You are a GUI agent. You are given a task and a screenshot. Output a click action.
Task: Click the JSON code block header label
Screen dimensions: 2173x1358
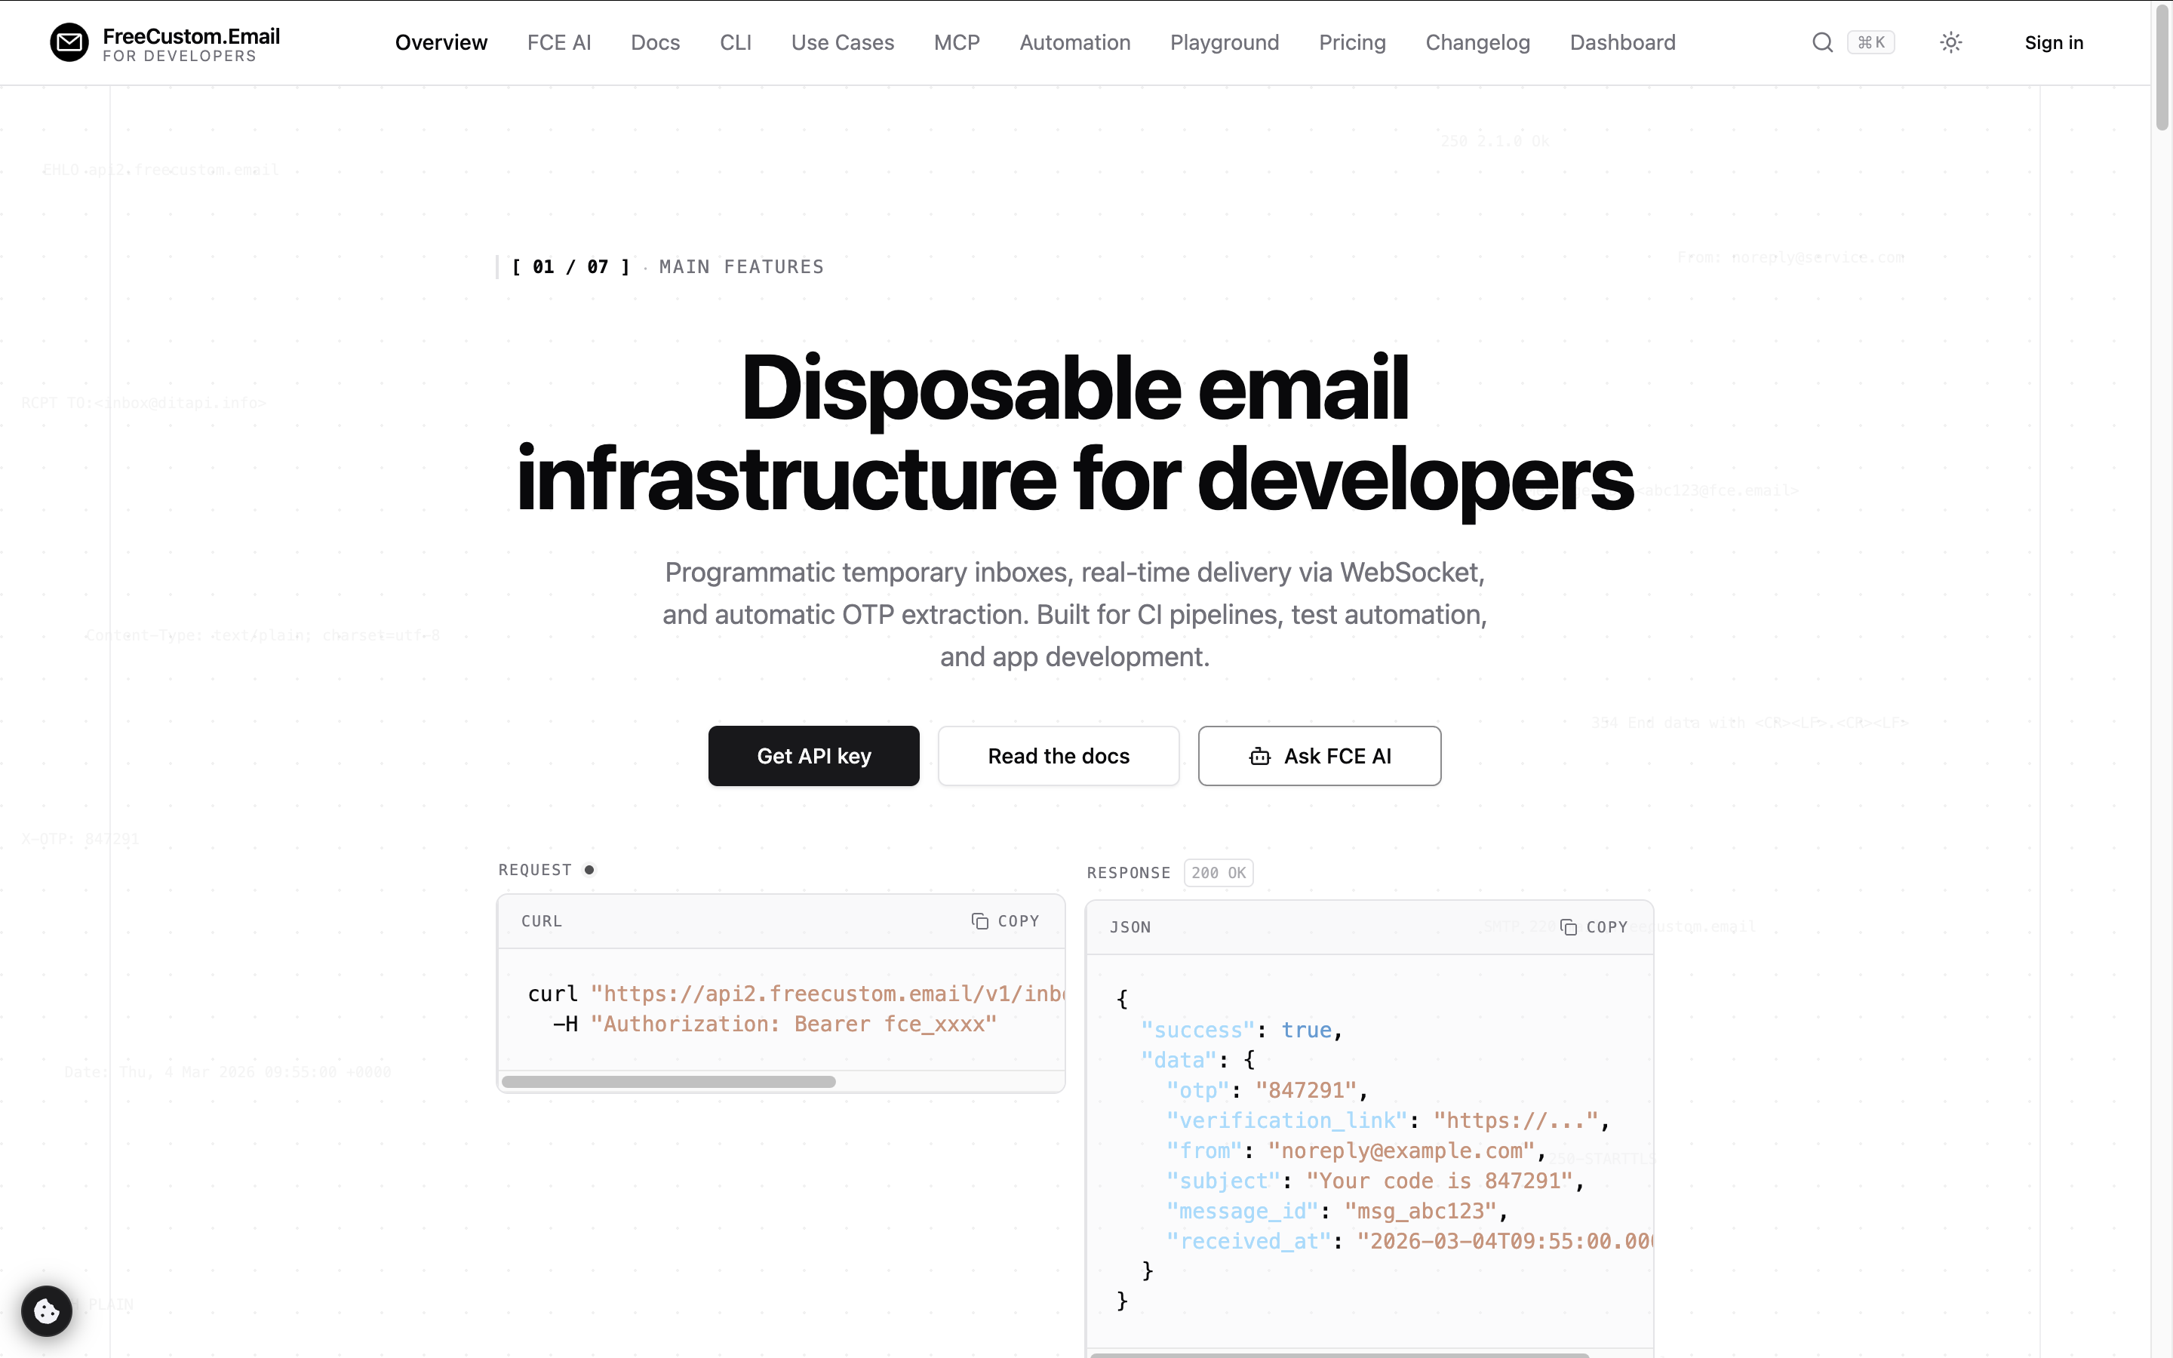tap(1130, 927)
